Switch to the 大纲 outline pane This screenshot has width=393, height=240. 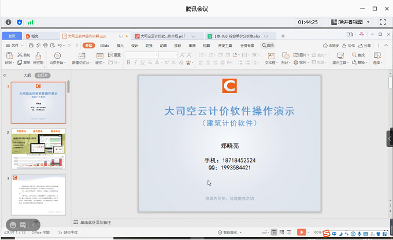pos(27,76)
